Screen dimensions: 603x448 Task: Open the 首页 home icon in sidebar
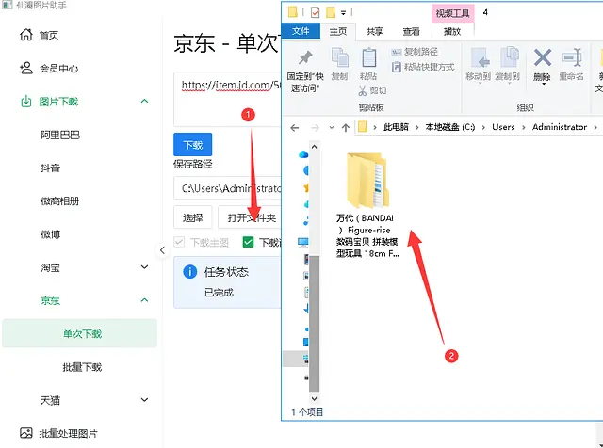point(26,35)
